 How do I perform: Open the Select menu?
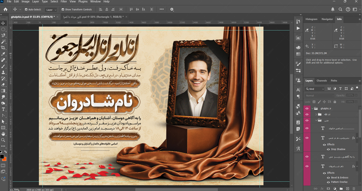[54, 1]
